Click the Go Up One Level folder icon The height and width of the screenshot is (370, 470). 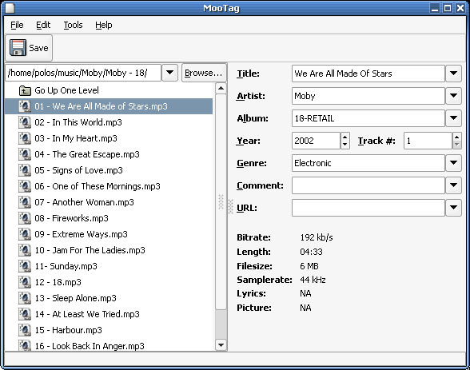pos(25,90)
